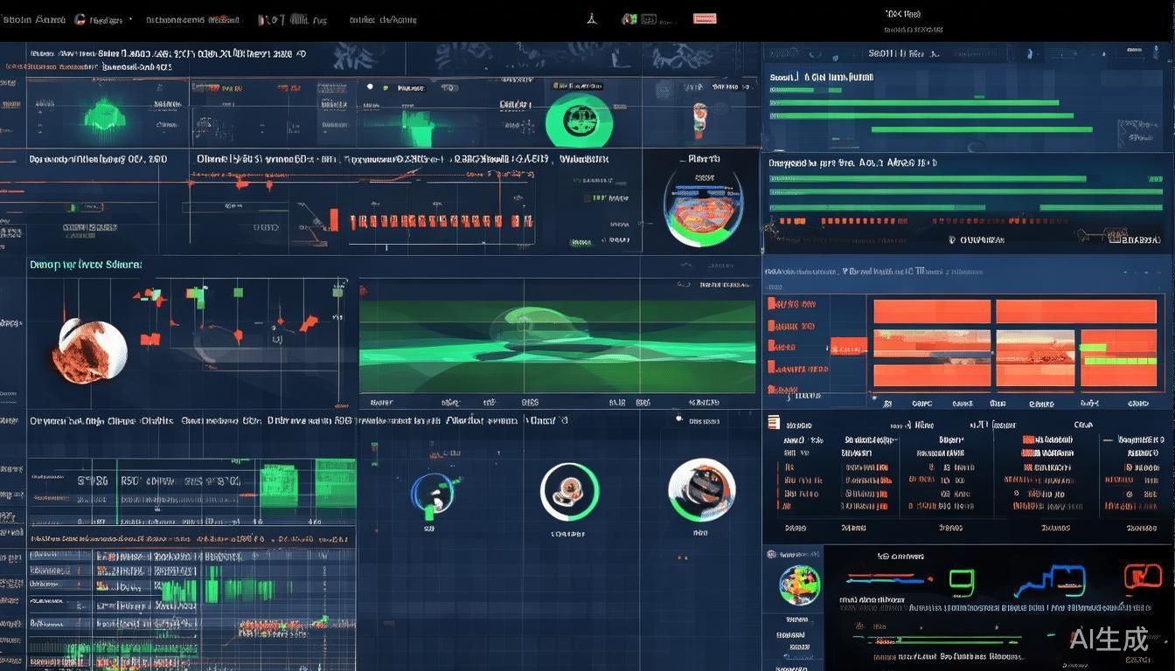Click the red square outline icon
1175x671 pixels.
coord(1142,577)
